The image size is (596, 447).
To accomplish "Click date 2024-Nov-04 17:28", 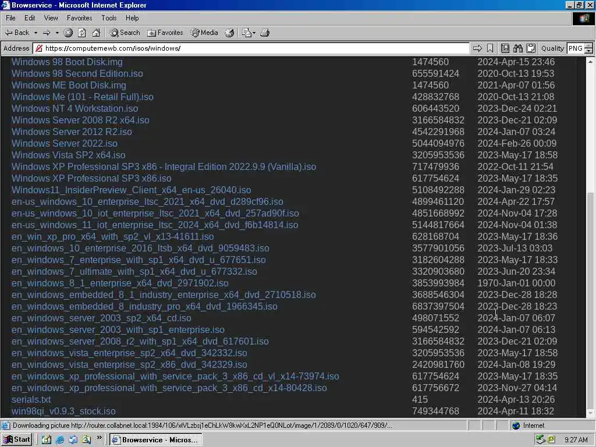I will [517, 213].
